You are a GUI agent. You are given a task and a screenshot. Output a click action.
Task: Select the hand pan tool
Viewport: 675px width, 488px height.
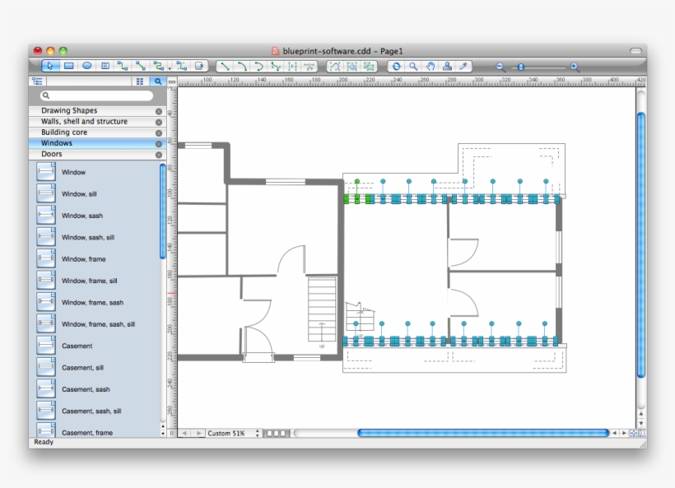431,66
